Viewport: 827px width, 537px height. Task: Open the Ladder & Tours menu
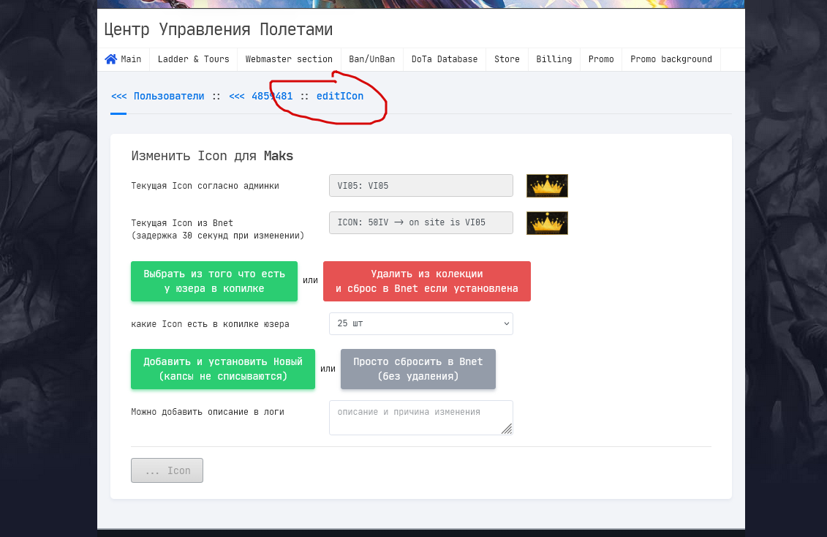click(194, 59)
